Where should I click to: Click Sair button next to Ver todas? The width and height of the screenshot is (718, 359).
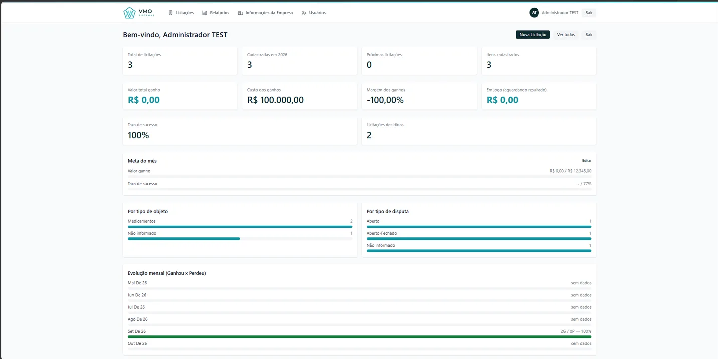(589, 35)
